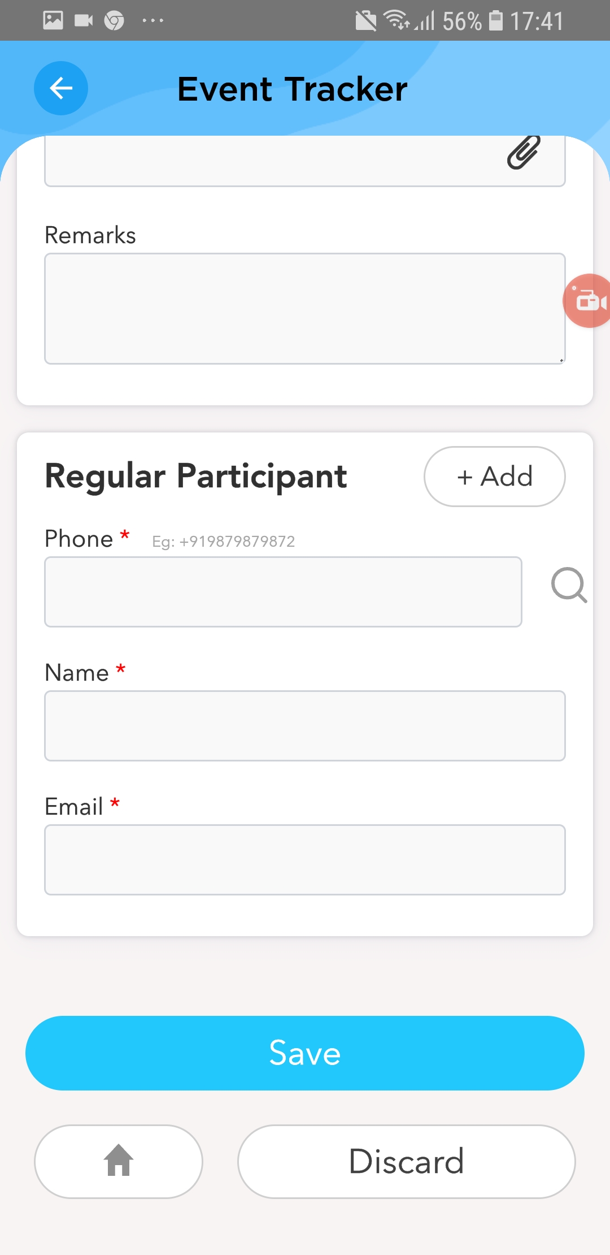Tap the red screen recorder bubble
Image resolution: width=610 pixels, height=1255 pixels.
coord(588,301)
